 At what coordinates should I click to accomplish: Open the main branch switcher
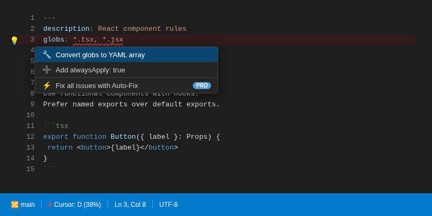[x=23, y=205]
